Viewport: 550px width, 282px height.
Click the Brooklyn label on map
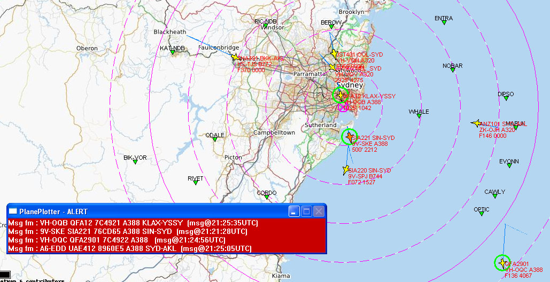coord(352,12)
